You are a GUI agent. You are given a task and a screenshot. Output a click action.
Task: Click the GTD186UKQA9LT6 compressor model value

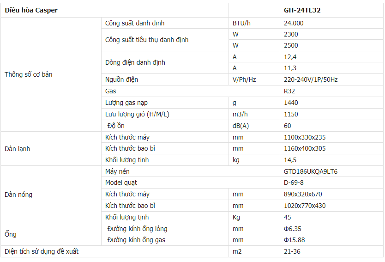pyautogui.click(x=311, y=171)
